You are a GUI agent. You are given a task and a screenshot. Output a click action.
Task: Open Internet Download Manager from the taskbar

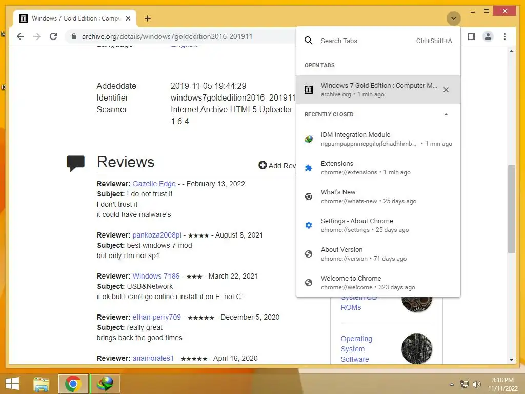click(105, 384)
